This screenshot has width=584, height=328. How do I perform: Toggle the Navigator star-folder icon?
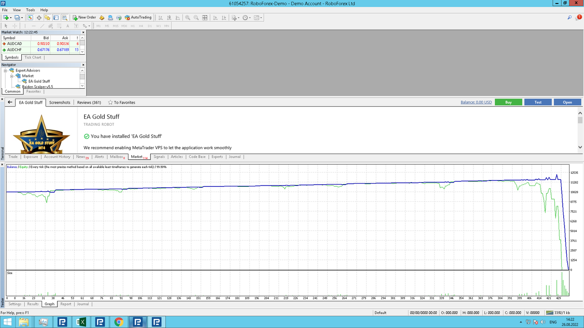tap(48, 18)
